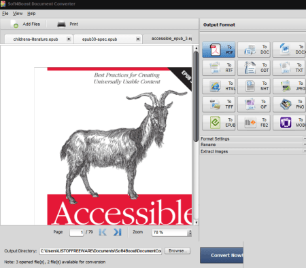The height and width of the screenshot is (268, 306).
Task: Convert to MOBI format option
Action: click(290, 123)
